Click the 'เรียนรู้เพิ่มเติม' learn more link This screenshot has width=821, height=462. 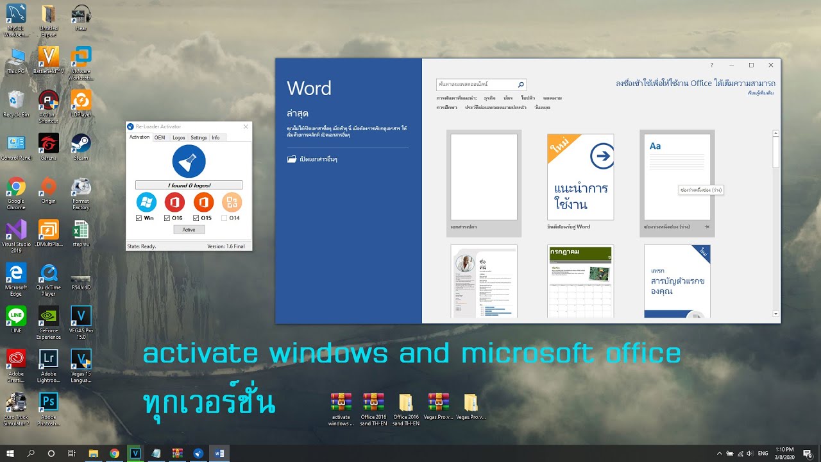pos(761,93)
